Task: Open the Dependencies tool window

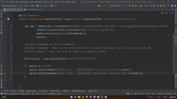Action: (x=79, y=91)
